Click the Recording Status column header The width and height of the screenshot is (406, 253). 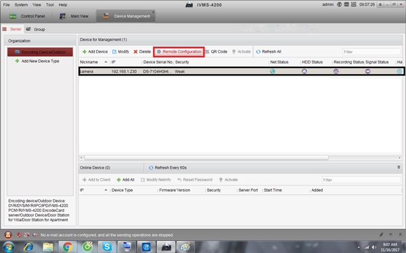348,62
